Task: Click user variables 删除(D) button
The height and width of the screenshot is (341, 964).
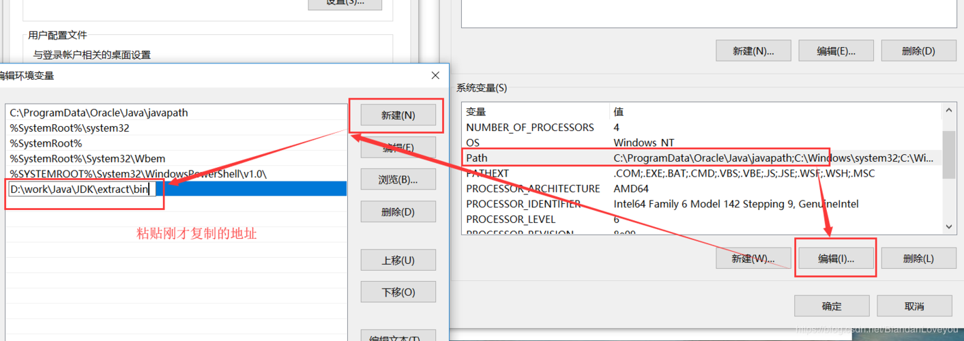Action: click(x=918, y=50)
